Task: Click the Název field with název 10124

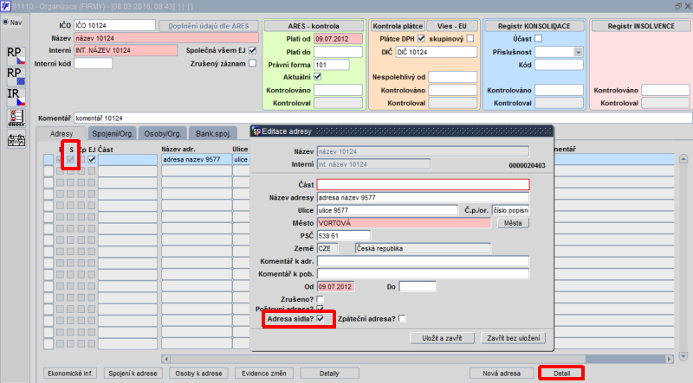Action: point(166,38)
